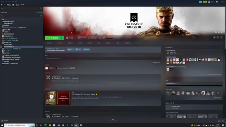This screenshot has height=127, width=226.
Task: Open Microsoft Edge from taskbar
Action: pos(45,125)
